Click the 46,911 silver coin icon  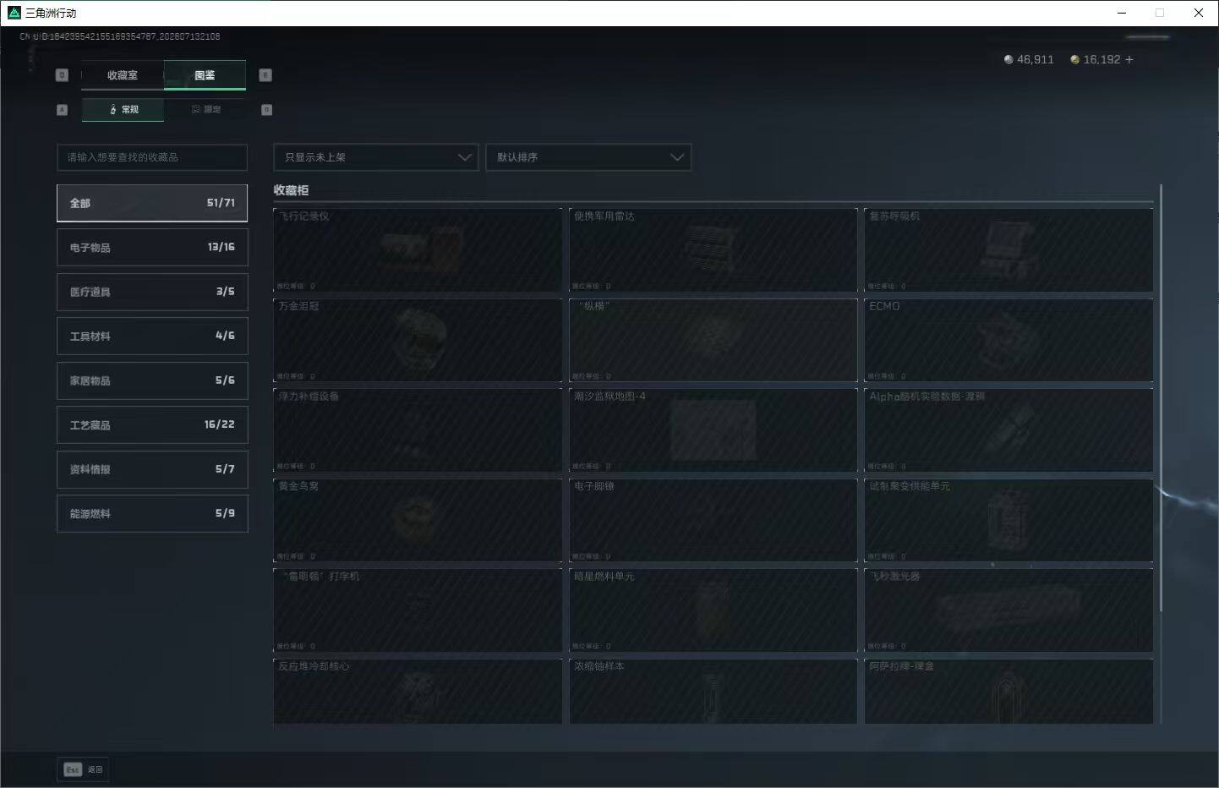(x=1008, y=60)
